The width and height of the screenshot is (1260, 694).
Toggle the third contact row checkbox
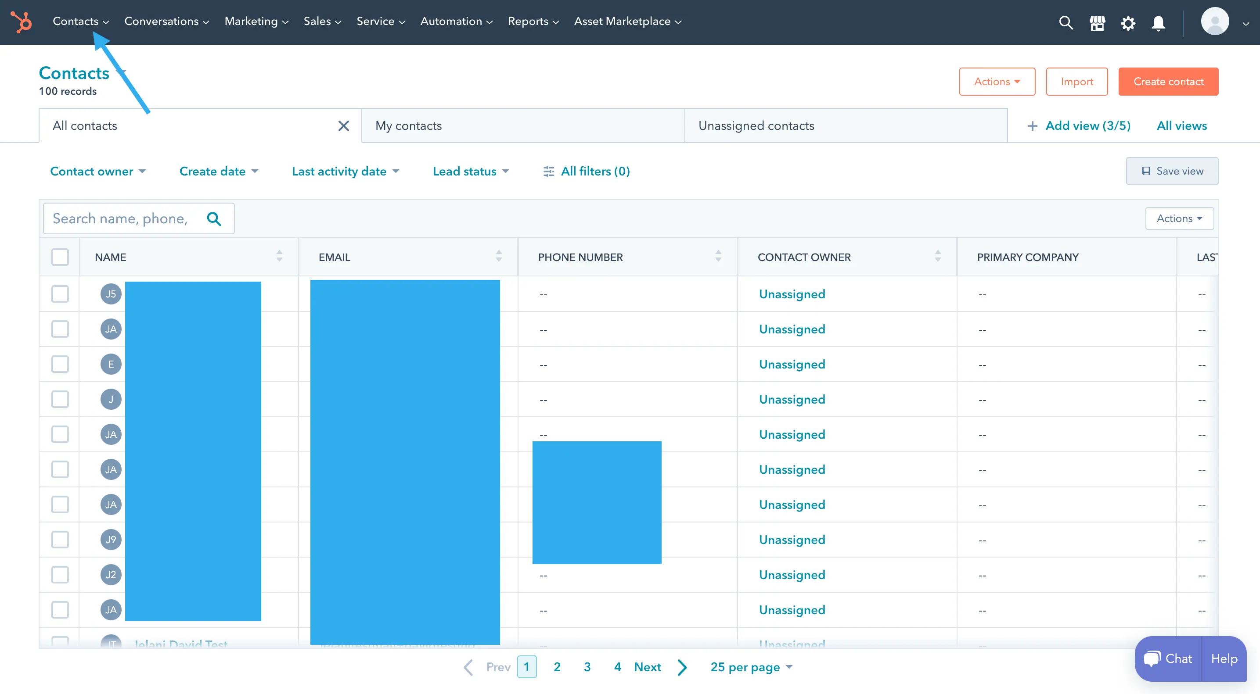[60, 363]
